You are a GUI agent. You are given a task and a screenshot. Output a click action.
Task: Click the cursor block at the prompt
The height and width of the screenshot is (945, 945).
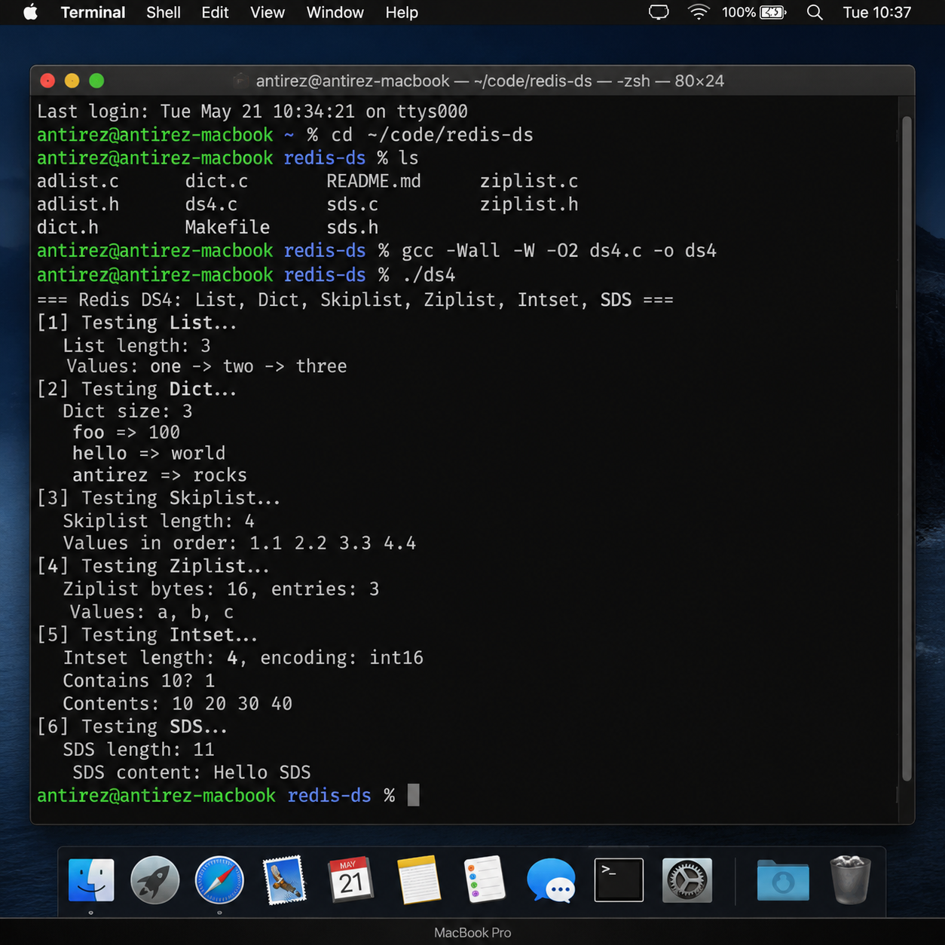click(x=413, y=795)
